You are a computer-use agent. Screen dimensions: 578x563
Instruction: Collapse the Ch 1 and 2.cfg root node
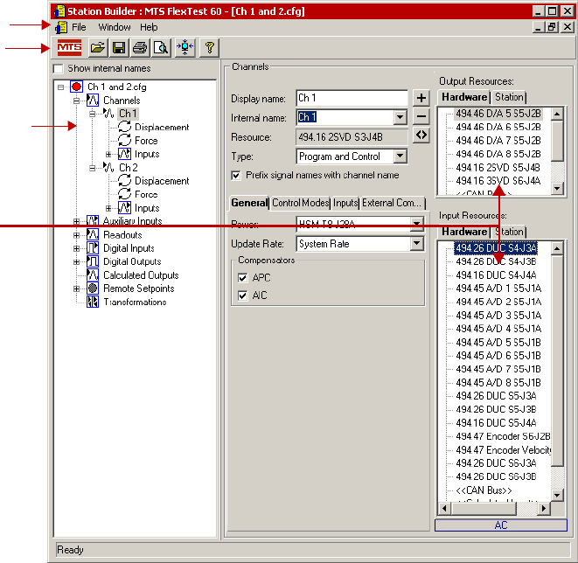coord(61,87)
